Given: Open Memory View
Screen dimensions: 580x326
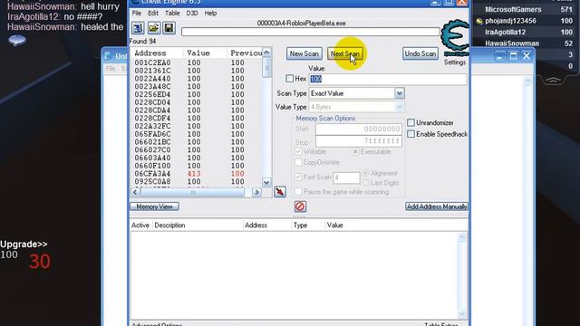Looking at the screenshot, I should coord(154,206).
